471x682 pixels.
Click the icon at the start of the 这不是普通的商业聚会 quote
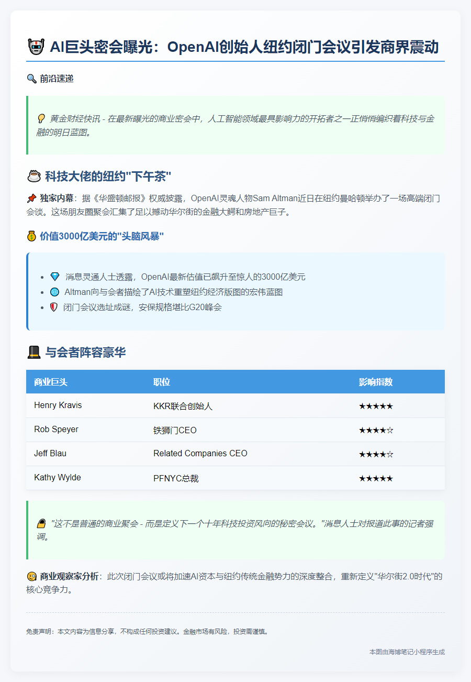41,523
